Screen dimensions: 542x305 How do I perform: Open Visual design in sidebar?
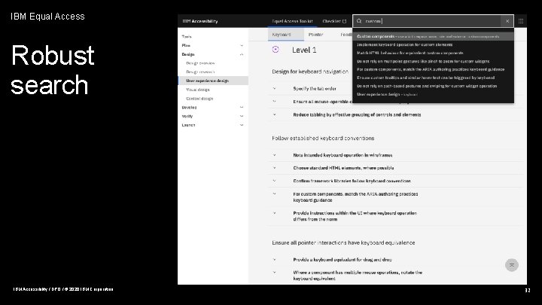pos(198,90)
